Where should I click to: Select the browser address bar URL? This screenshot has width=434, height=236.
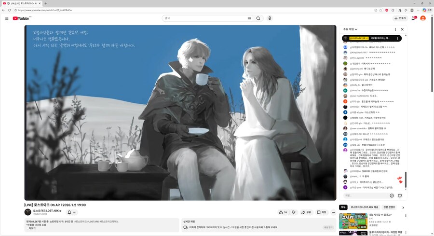45,10
